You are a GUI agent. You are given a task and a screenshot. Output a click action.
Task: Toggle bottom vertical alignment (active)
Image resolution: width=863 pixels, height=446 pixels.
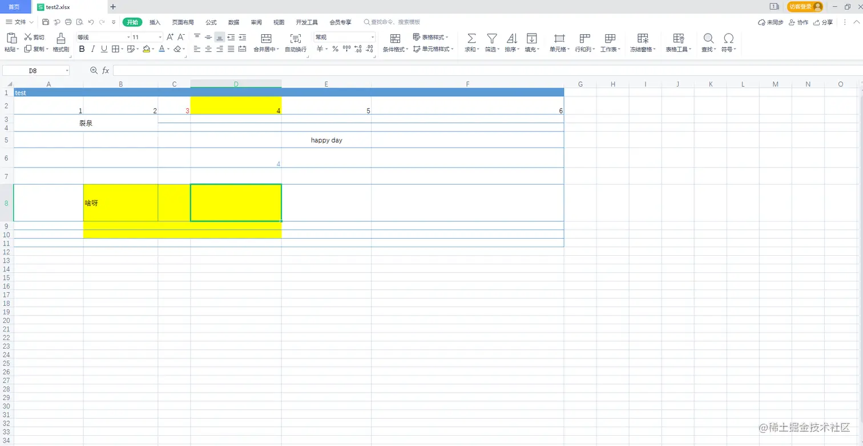(220, 37)
